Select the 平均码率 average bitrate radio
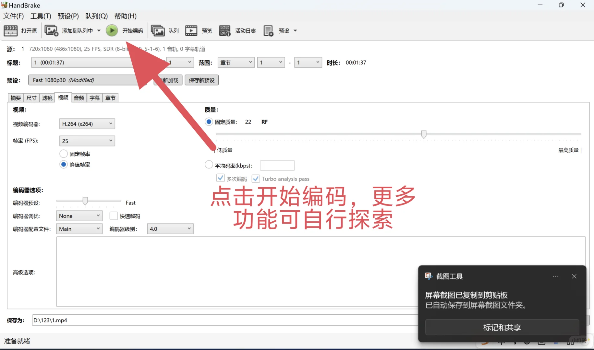This screenshot has height=350, width=594. pos(209,165)
